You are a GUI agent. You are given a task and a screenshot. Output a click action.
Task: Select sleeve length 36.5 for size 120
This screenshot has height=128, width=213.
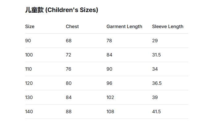(157, 83)
